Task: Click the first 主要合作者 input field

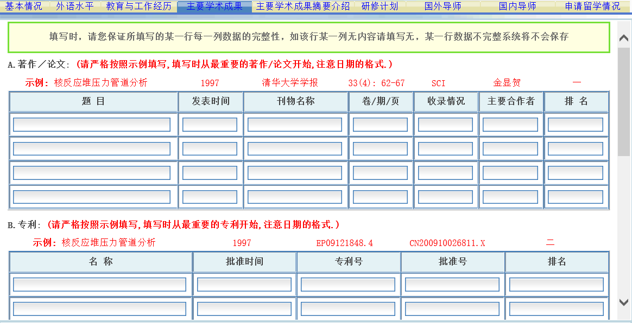Action: point(510,124)
